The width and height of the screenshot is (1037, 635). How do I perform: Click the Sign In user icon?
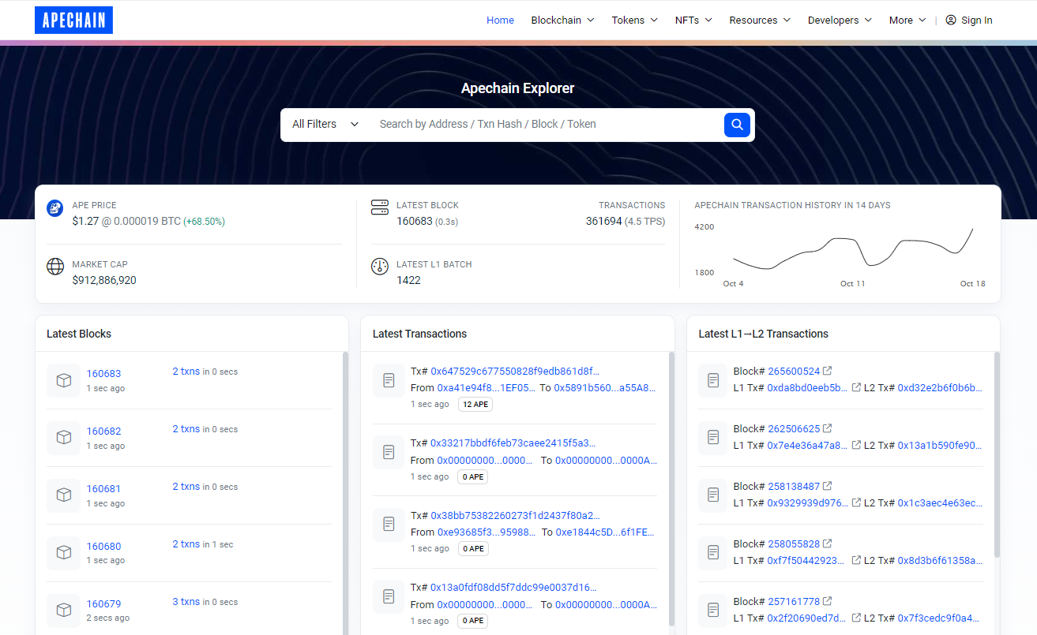pyautogui.click(x=951, y=20)
